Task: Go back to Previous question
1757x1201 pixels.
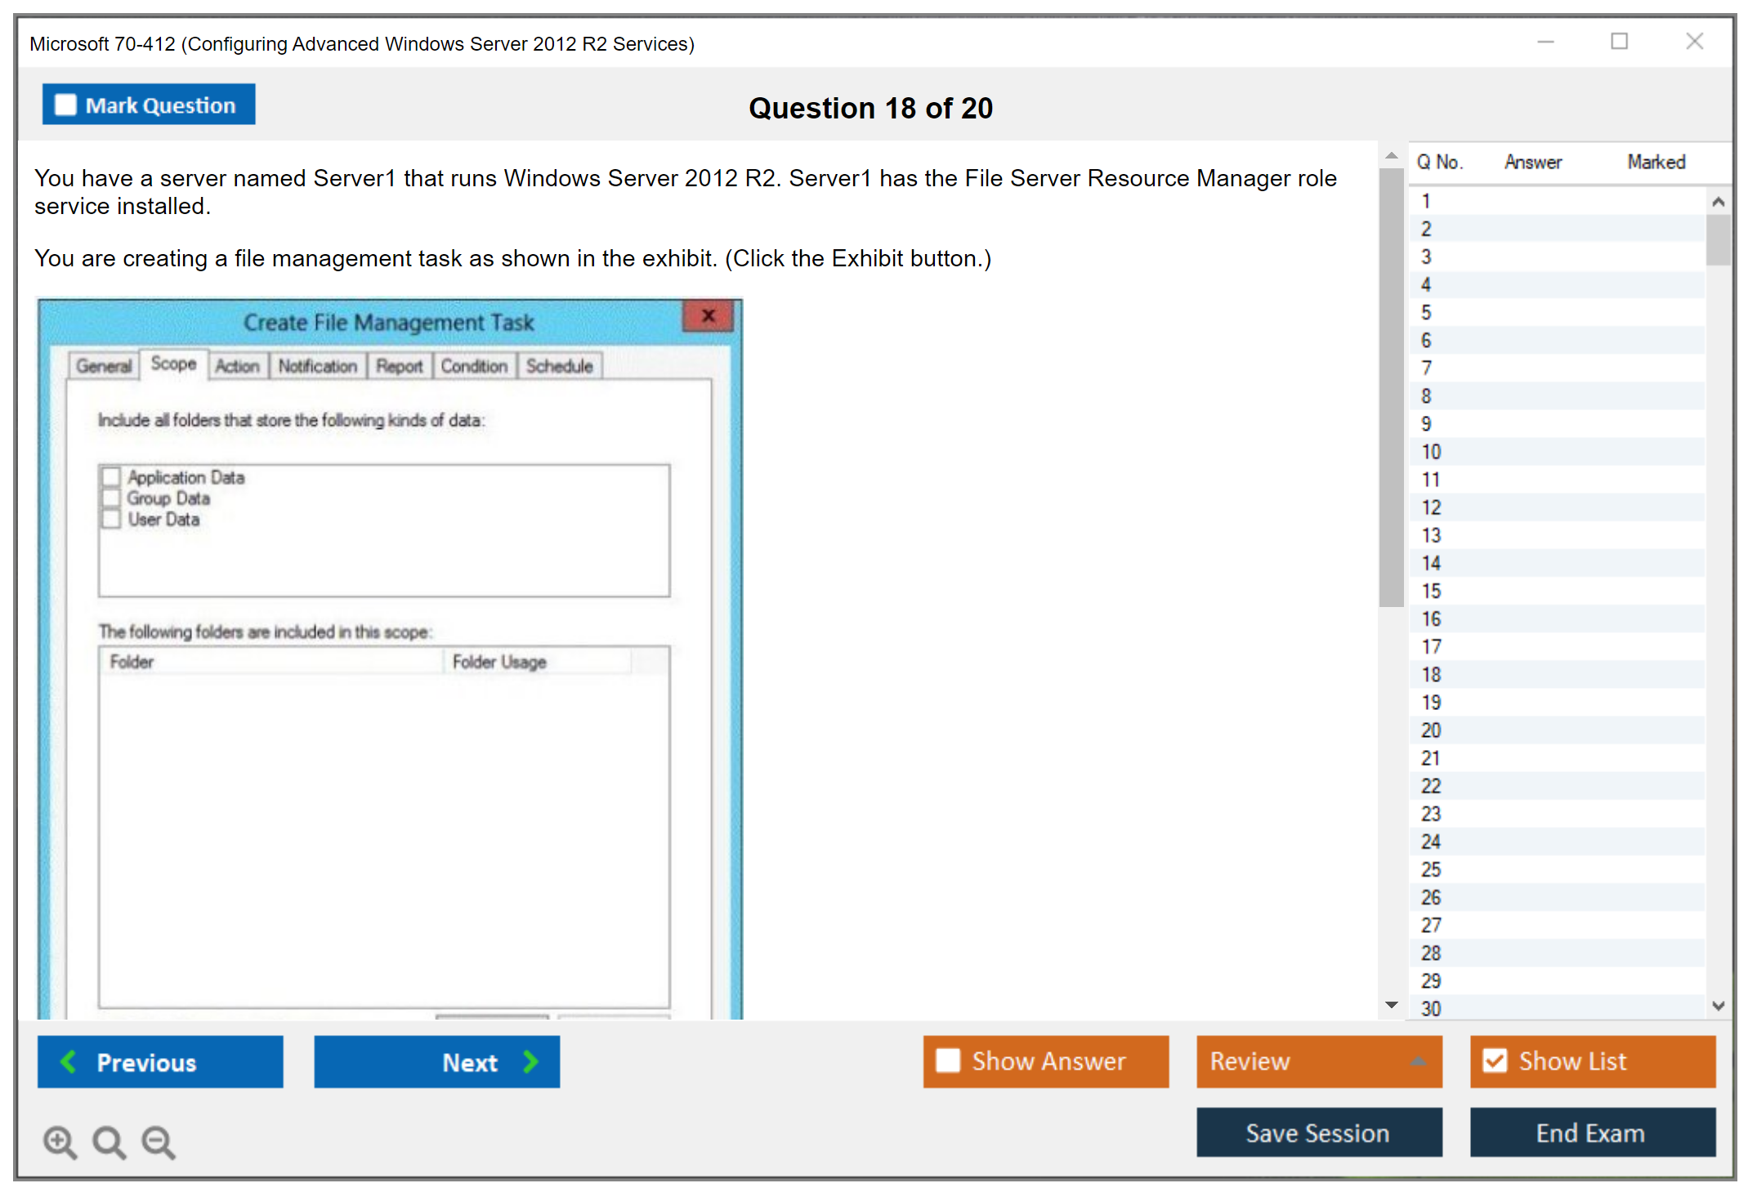Action: coord(160,1062)
